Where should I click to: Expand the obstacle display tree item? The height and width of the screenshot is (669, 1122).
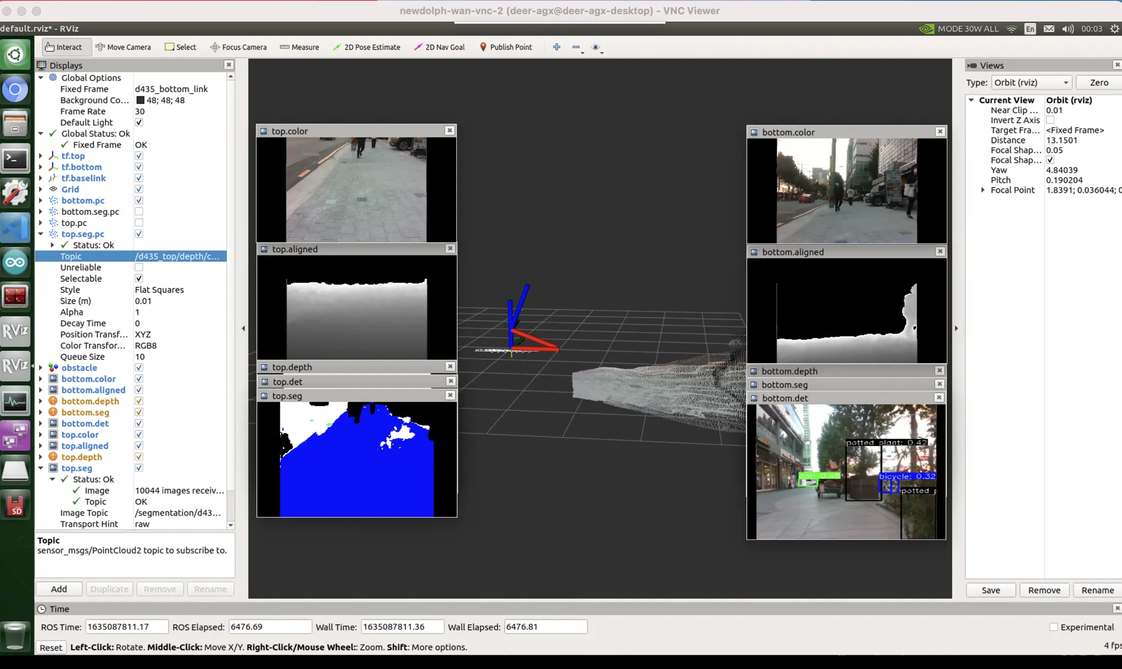(41, 368)
